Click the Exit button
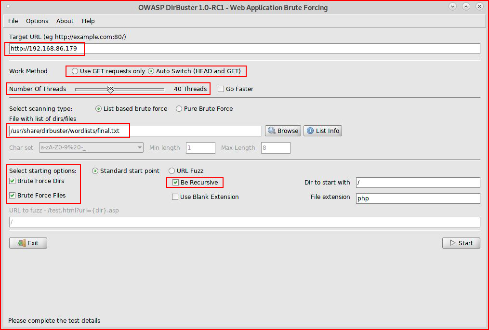489x330 pixels. (28, 243)
